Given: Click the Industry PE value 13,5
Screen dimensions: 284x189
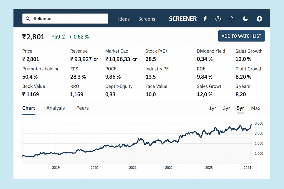Looking at the screenshot, I should (x=151, y=77).
